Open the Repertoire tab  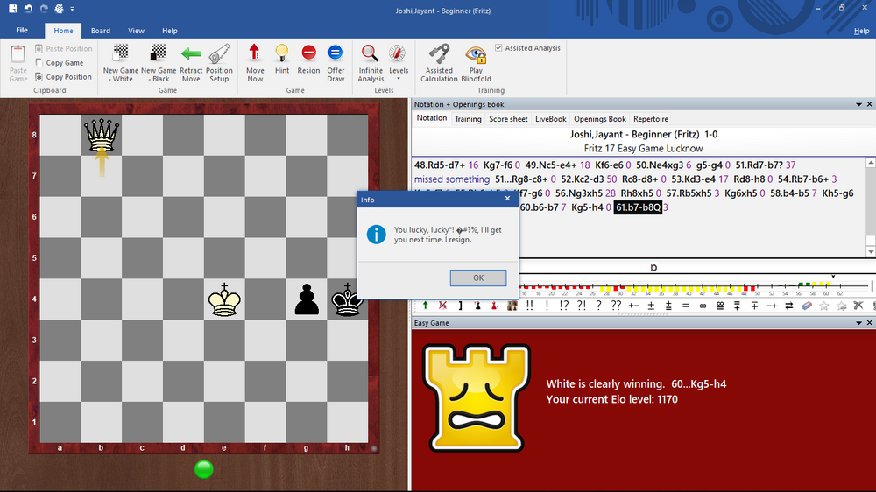click(x=651, y=119)
